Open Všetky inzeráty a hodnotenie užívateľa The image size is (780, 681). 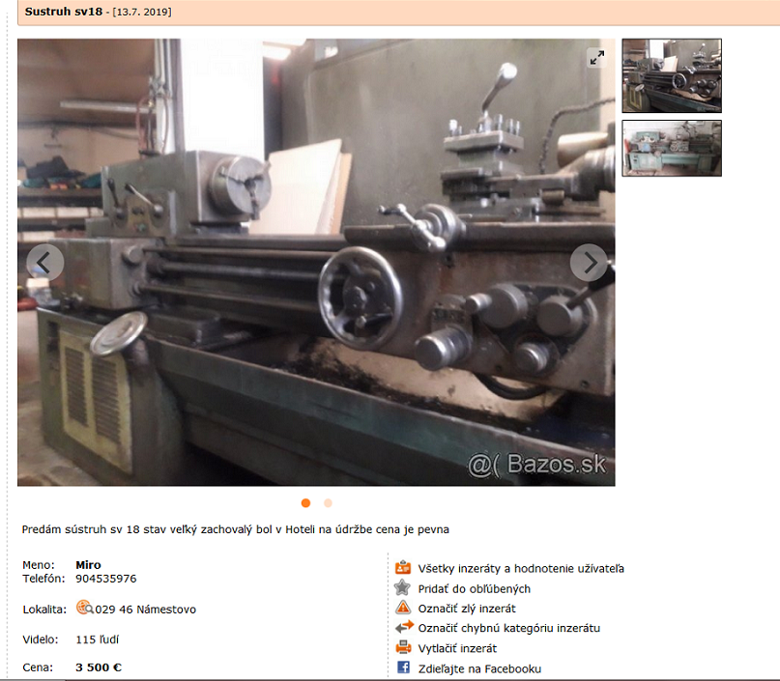521,568
